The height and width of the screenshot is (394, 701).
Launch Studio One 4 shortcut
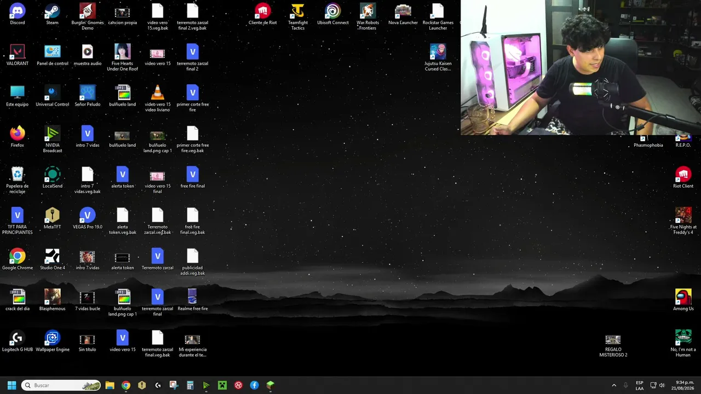pos(52,259)
